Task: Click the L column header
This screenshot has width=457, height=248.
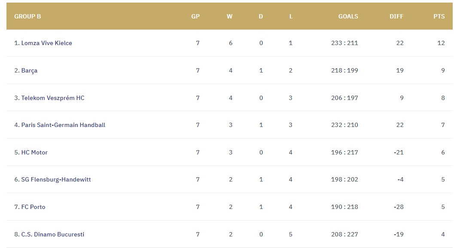Action: point(291,17)
